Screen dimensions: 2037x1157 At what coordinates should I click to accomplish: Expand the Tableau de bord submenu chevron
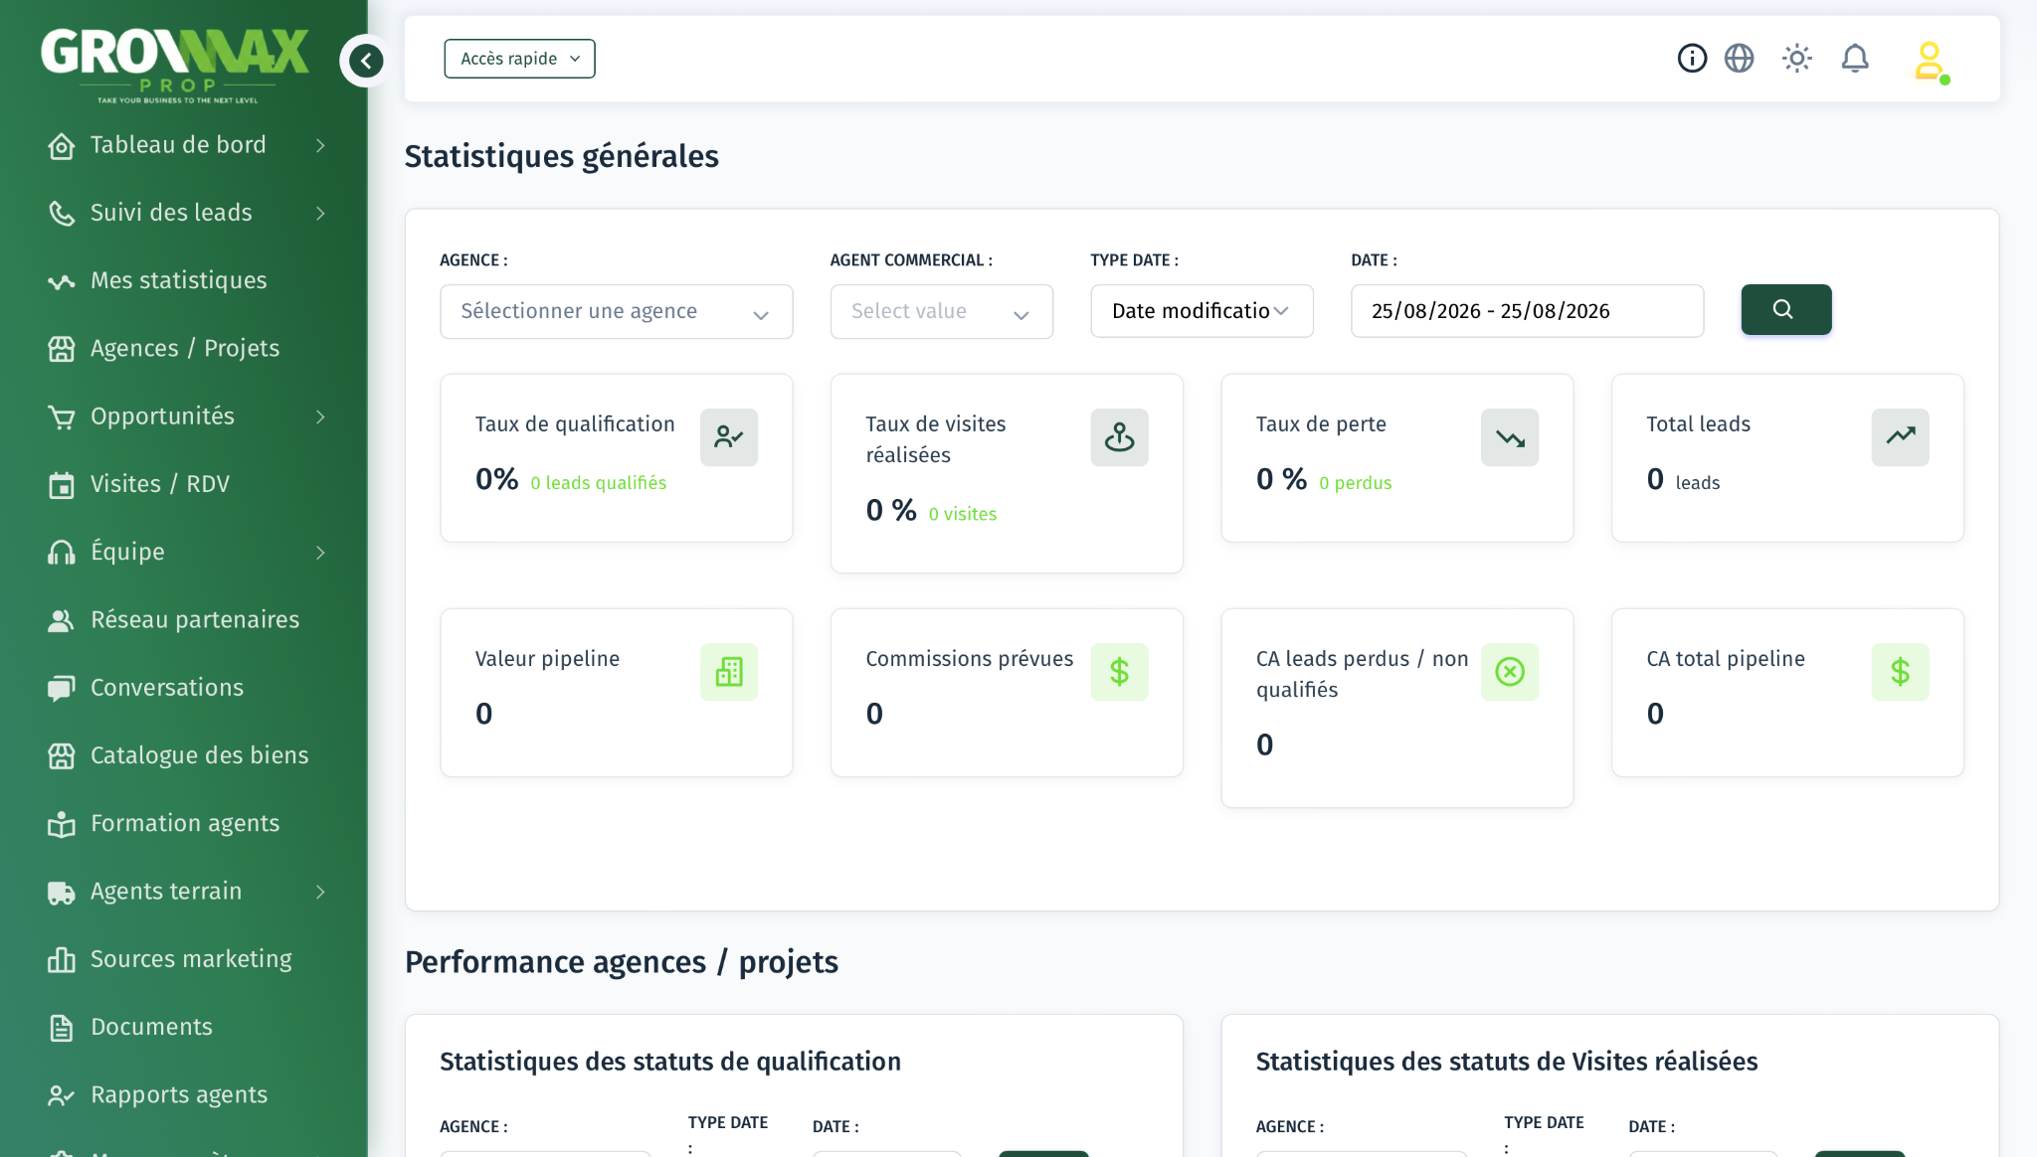pos(320,145)
